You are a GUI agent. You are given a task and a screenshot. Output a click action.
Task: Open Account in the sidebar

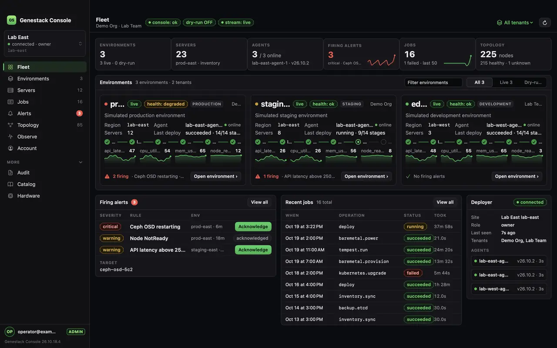[x=45, y=148]
